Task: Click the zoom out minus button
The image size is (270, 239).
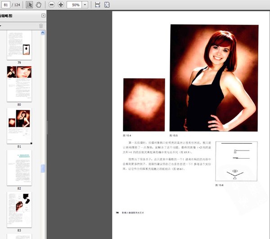Action: (x=51, y=4)
